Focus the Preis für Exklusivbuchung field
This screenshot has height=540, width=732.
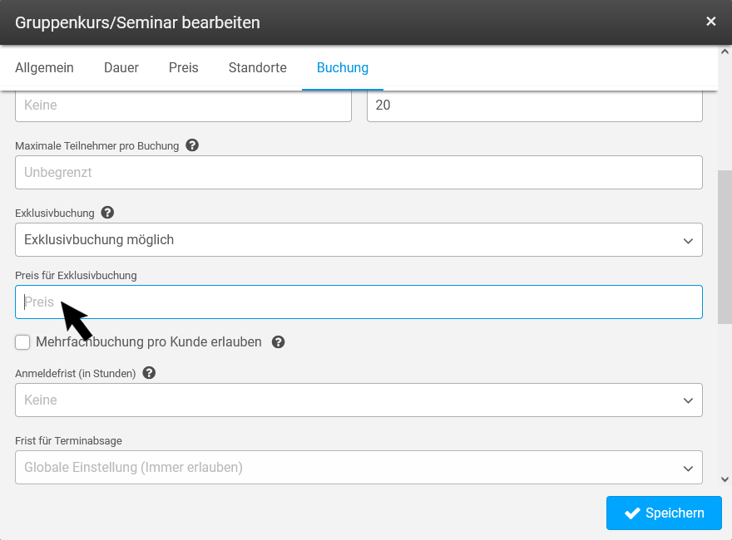click(359, 302)
